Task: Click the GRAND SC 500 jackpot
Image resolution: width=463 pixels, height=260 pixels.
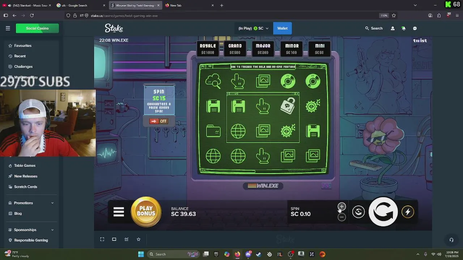Action: click(235, 49)
